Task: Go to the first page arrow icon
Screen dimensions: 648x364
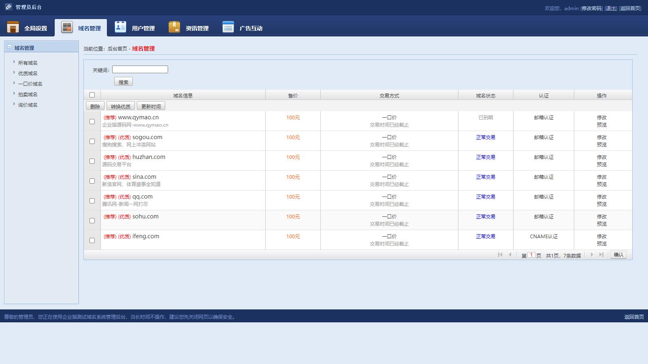Action: click(500, 255)
